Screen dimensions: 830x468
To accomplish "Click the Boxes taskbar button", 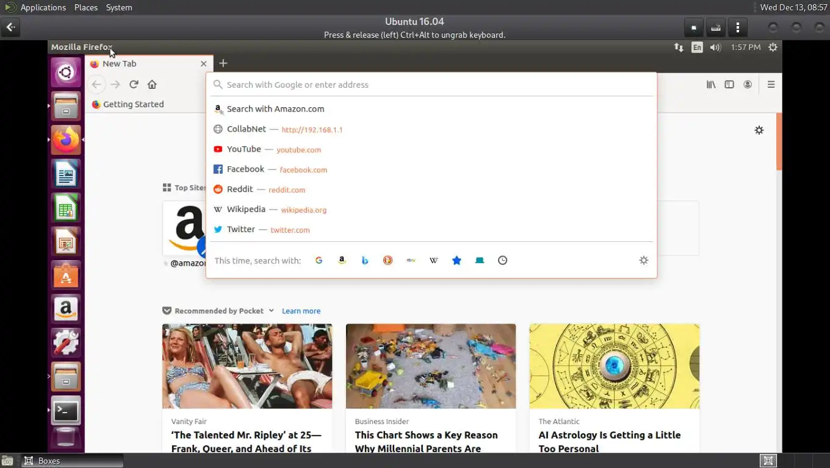I will (x=72, y=461).
